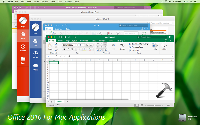Viewport: 200px width, 125px height.
Task: Open the Calibri (Body) font name dropdown
Action: coord(76,45)
